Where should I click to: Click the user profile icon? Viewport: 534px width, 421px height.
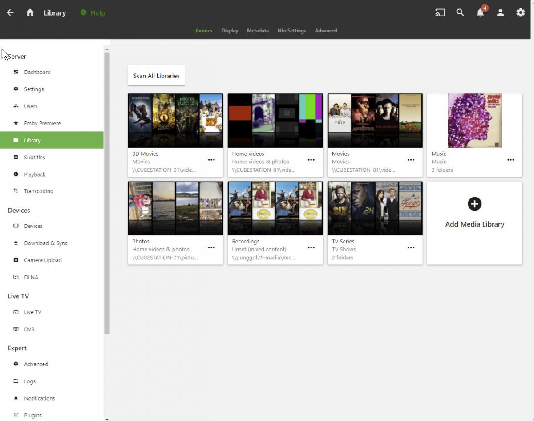[x=500, y=13]
